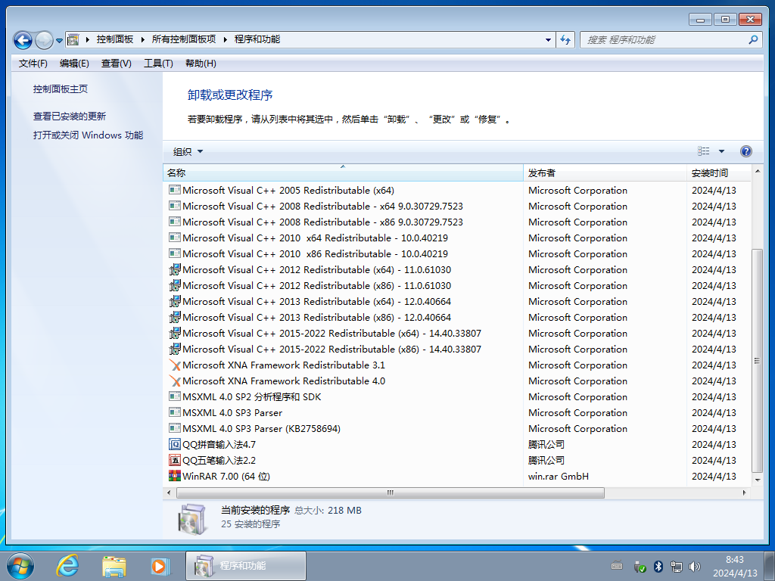Open Windows Media Player from taskbar
This screenshot has height=581, width=775.
point(159,566)
